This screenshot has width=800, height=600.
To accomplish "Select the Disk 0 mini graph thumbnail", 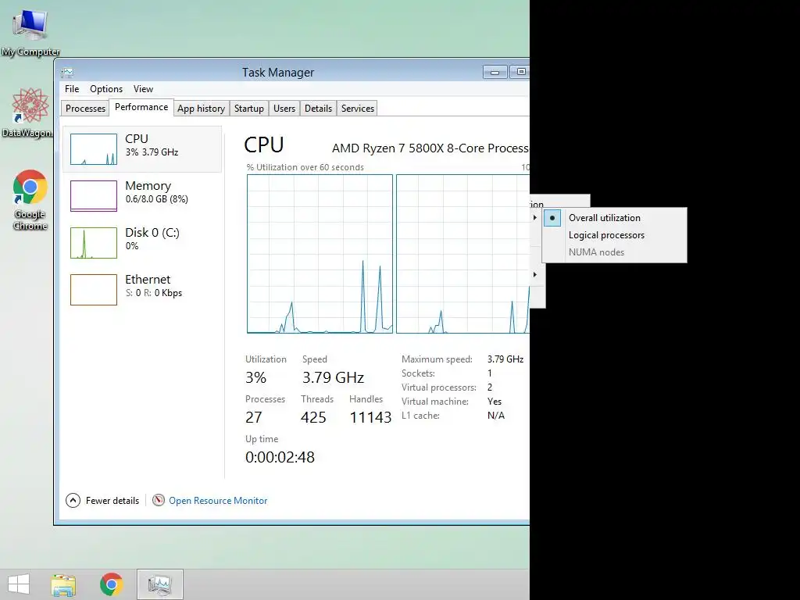I will (94, 243).
